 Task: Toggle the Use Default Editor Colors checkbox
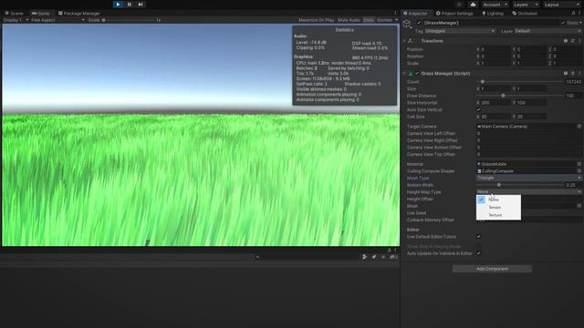click(478, 237)
